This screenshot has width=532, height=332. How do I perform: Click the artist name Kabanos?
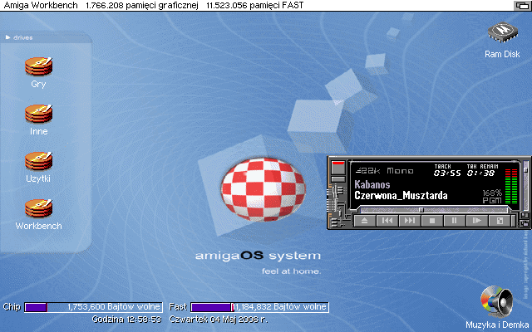tap(372, 184)
